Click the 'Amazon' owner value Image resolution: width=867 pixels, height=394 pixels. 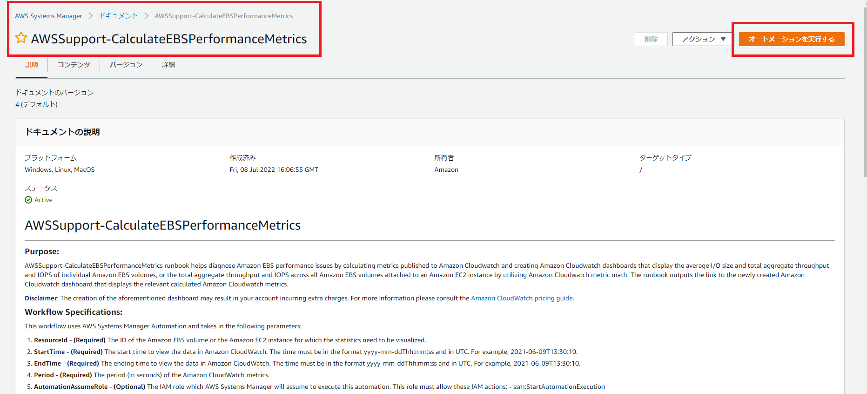pos(446,170)
